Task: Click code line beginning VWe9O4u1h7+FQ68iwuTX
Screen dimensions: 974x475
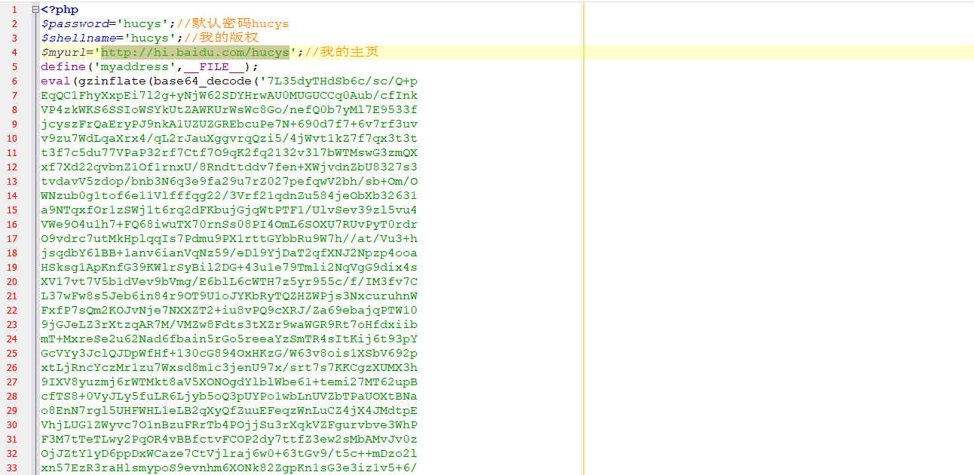Action: (229, 225)
